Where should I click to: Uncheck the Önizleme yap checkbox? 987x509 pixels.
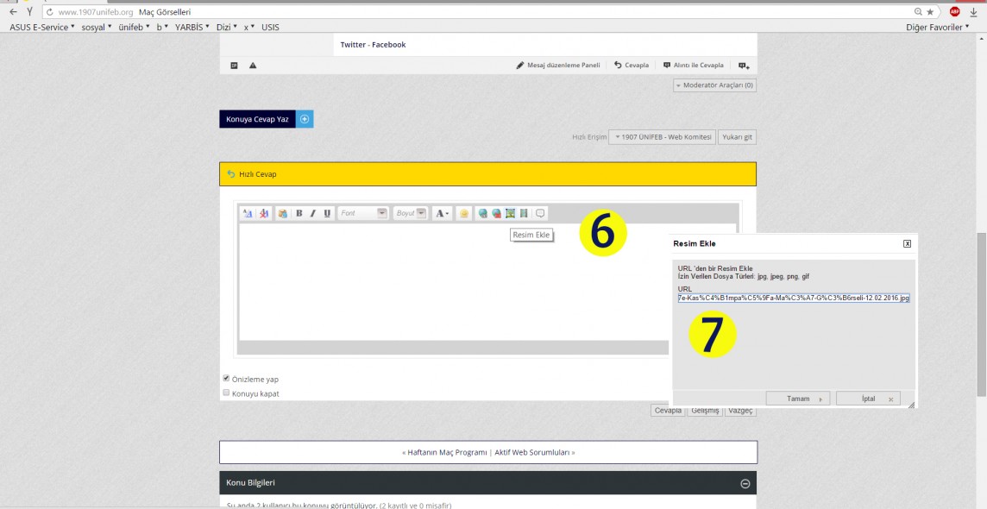226,378
